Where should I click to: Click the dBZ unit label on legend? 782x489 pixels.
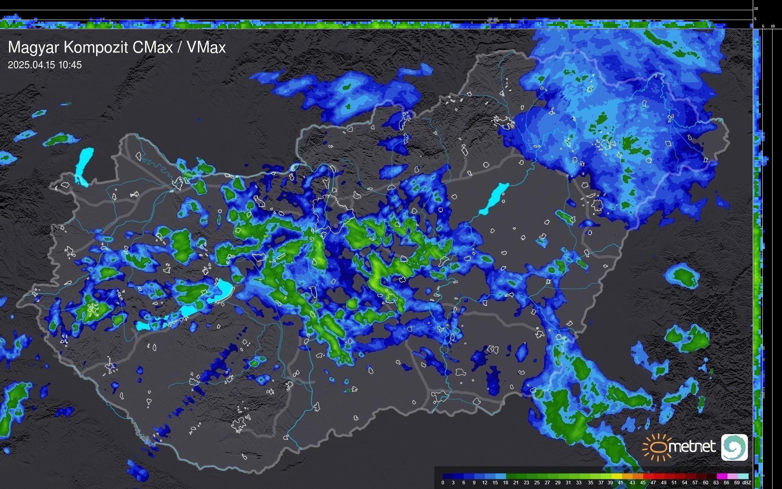tap(747, 483)
